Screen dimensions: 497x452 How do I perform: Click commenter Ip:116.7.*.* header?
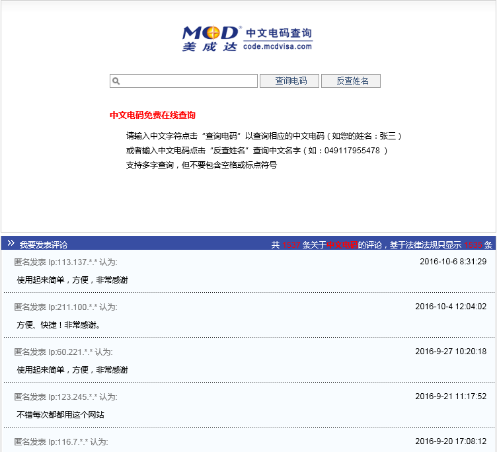click(x=61, y=441)
